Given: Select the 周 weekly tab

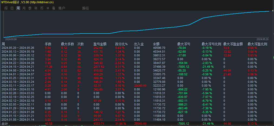Looking at the screenshot, I should tap(18, 8).
